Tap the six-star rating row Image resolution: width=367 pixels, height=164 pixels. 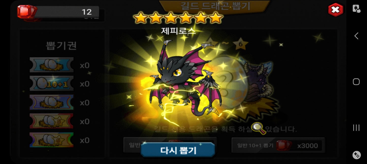pos(178,18)
